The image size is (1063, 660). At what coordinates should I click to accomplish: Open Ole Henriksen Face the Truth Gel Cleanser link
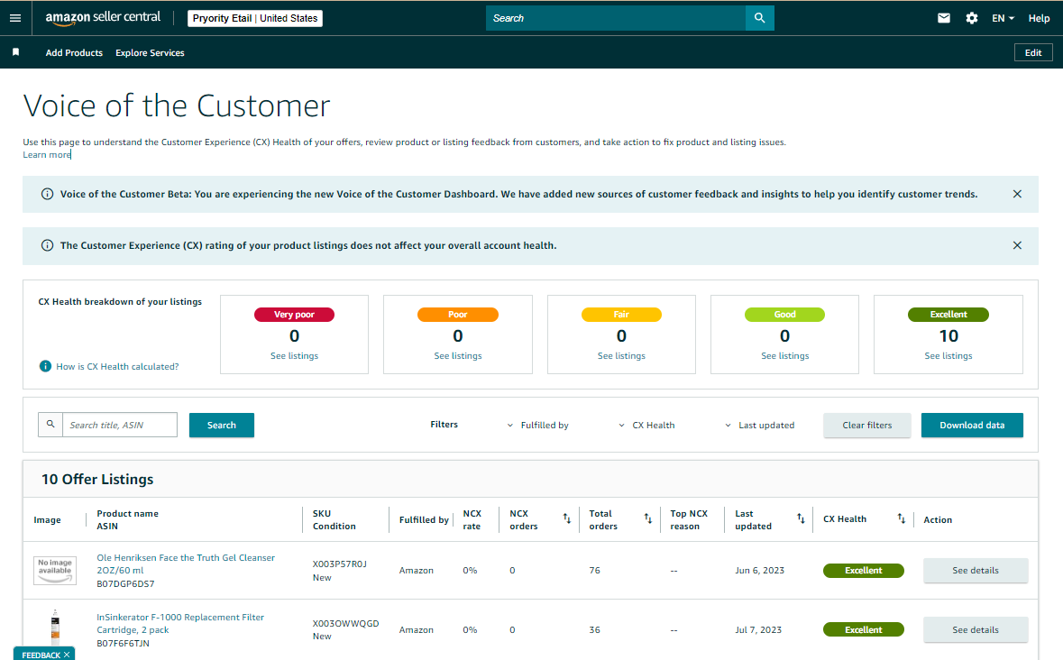[186, 564]
